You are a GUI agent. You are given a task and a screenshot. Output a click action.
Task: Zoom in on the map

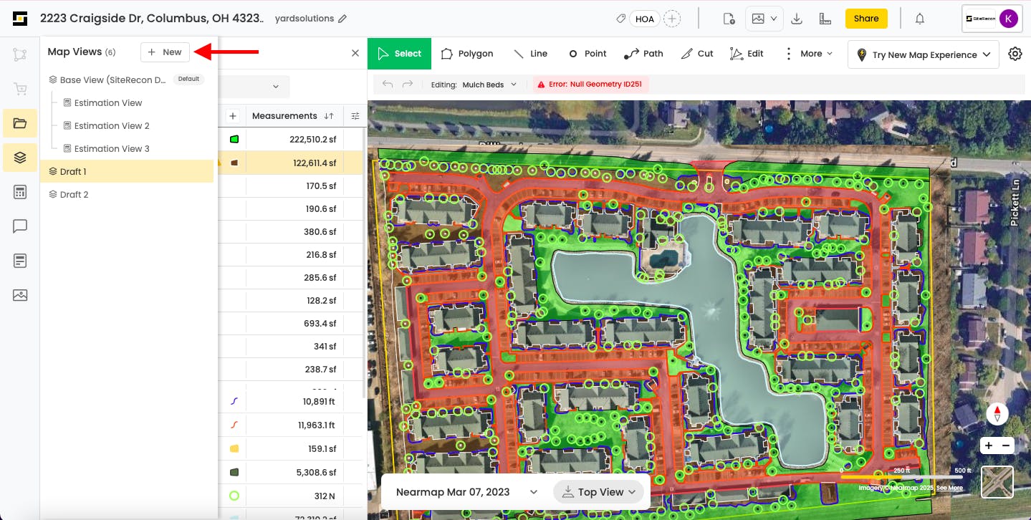coord(989,446)
